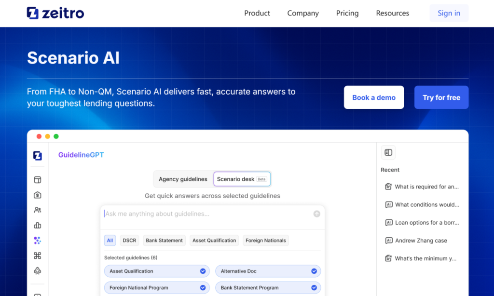Open the bar chart analytics sidebar icon

pos(38,225)
